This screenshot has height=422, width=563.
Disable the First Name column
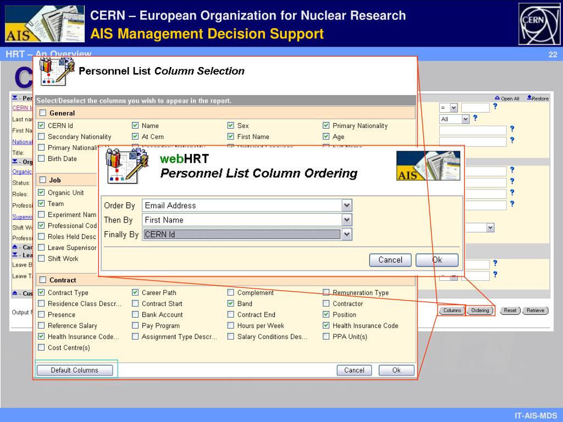pos(230,136)
